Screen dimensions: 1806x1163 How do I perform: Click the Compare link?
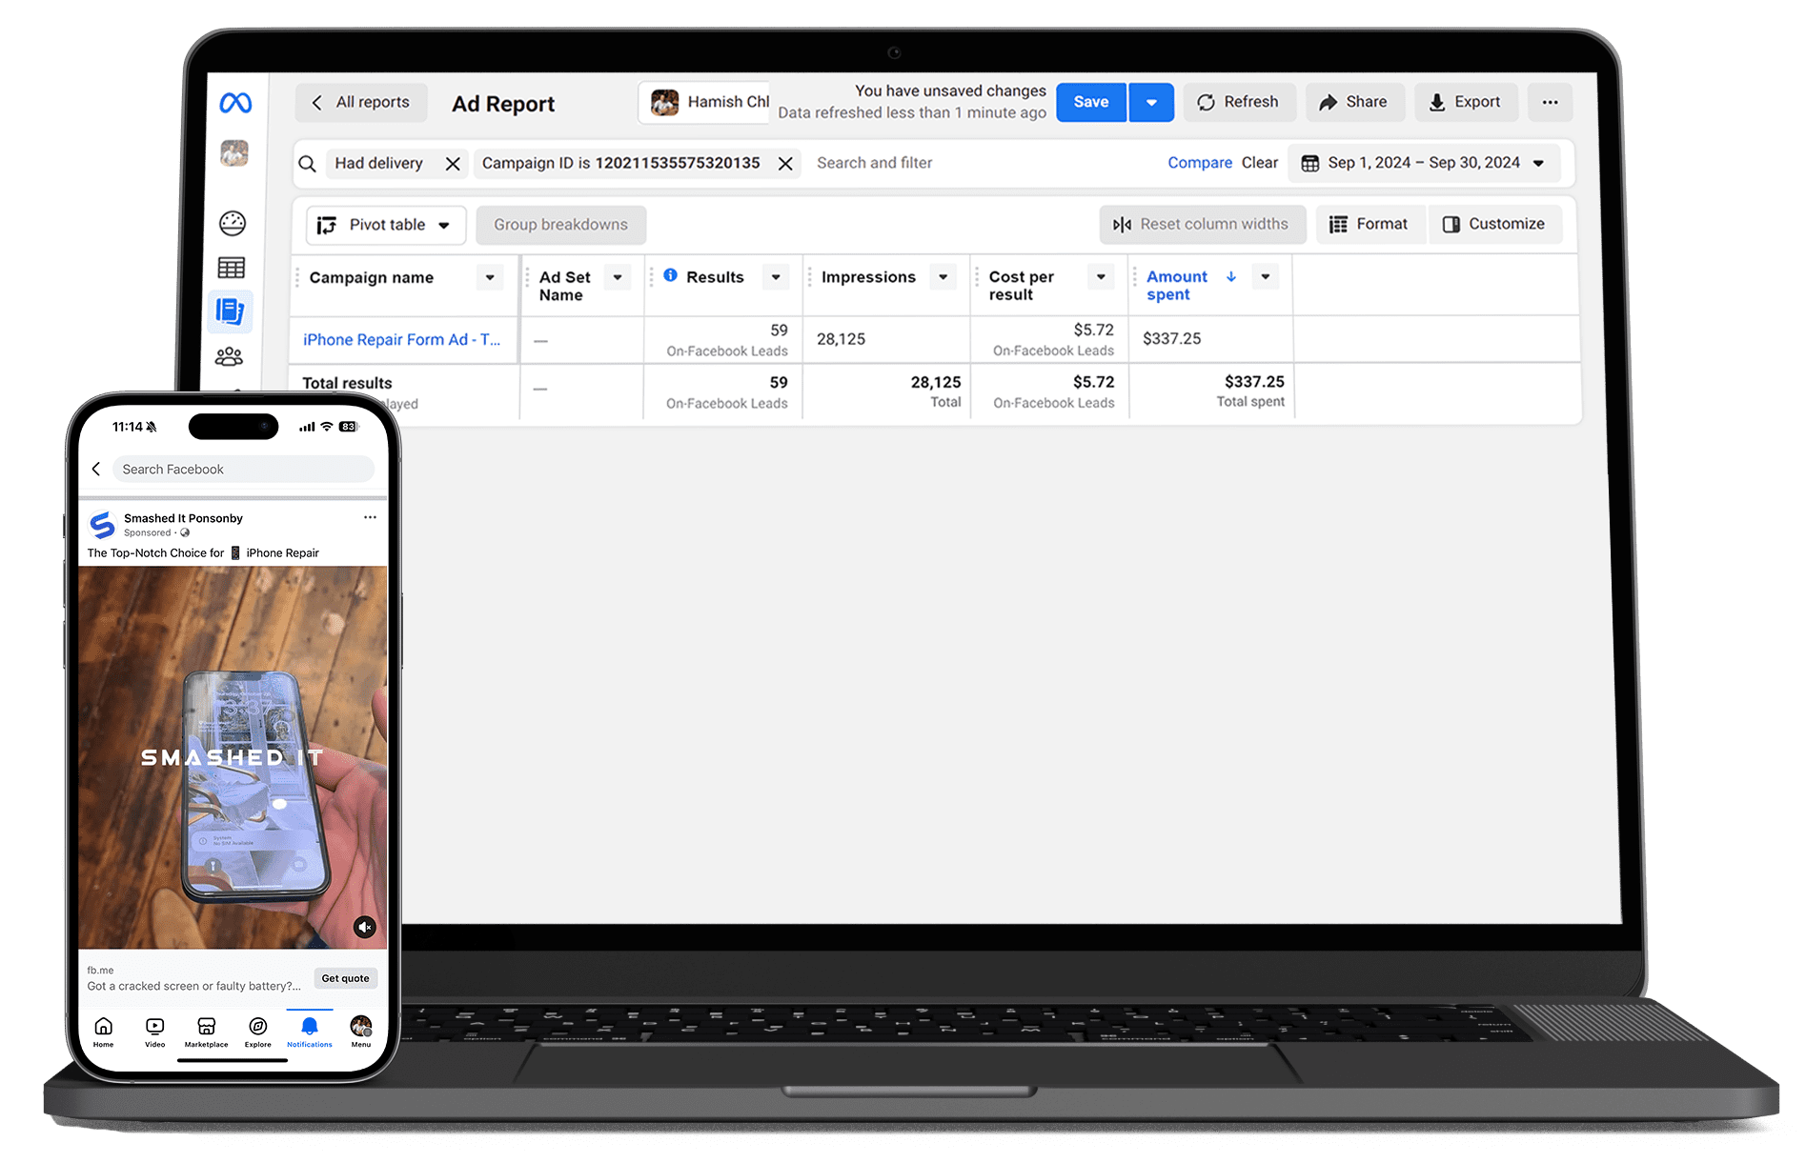click(x=1200, y=163)
